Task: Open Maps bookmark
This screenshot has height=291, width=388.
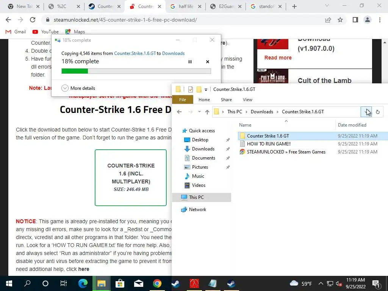Action: point(75,32)
